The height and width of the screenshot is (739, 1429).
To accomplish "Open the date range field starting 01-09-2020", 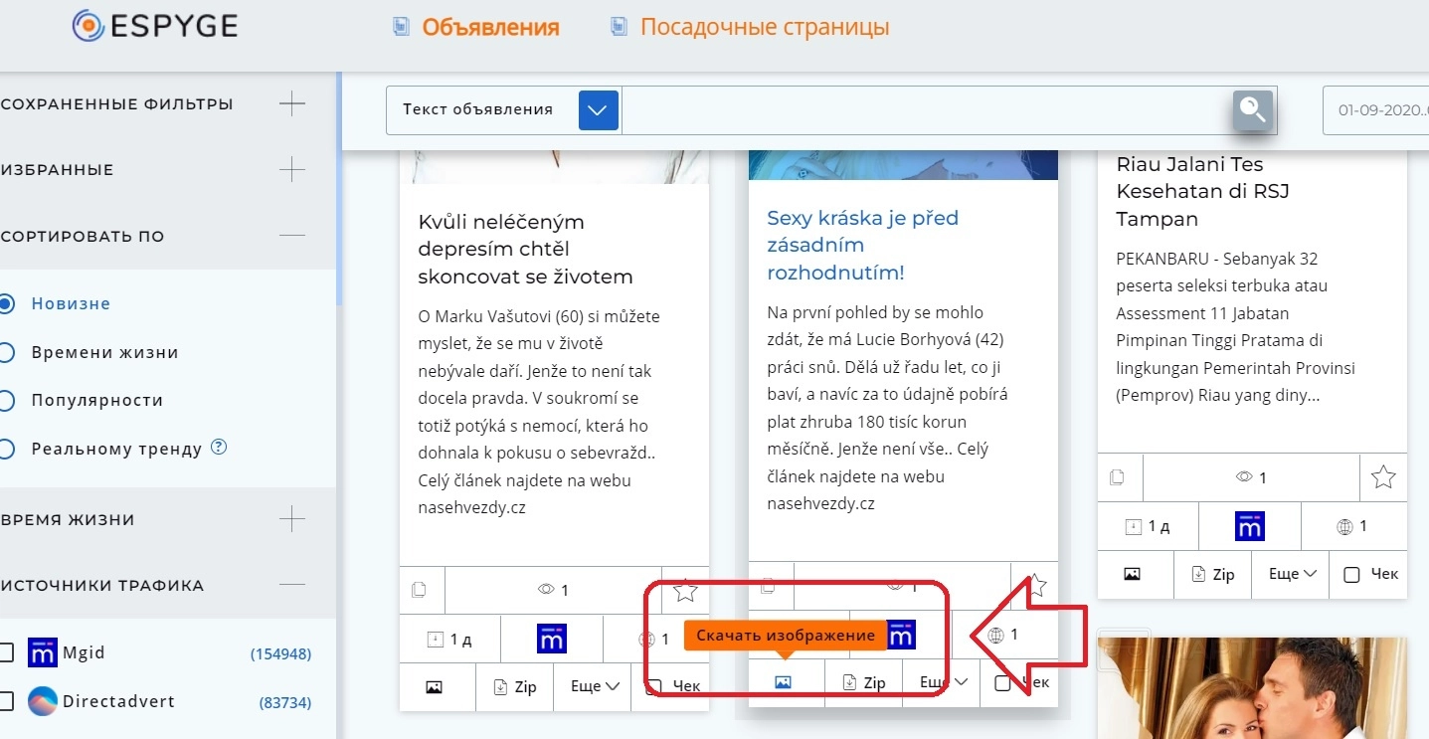I will click(x=1376, y=110).
